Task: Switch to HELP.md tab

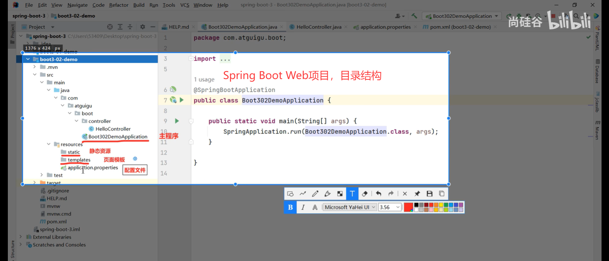Action: pos(179,27)
